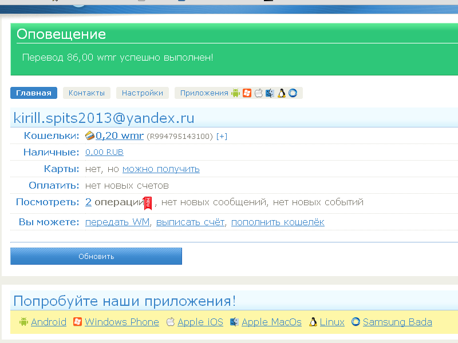Screen dimensions: 458x343
Task: Switch to the Контакты tab
Action: 86,93
